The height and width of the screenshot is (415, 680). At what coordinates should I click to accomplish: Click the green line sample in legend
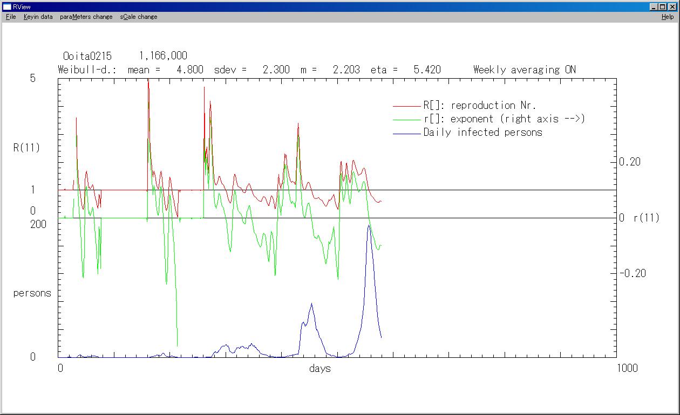(406, 120)
